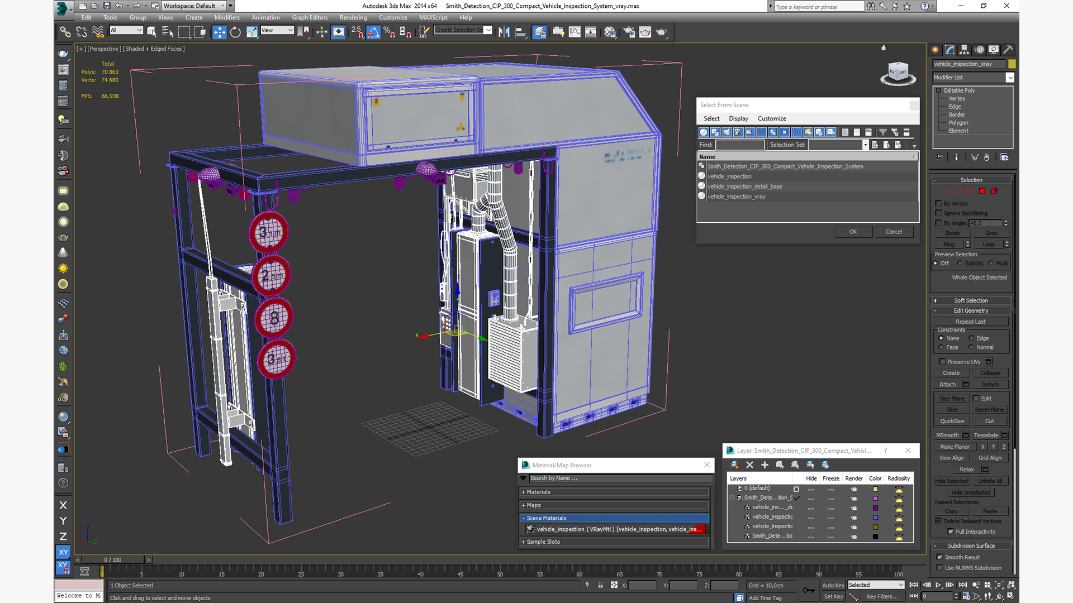Toggle Preserve UVs checkbox
1073x603 pixels.
[943, 361]
